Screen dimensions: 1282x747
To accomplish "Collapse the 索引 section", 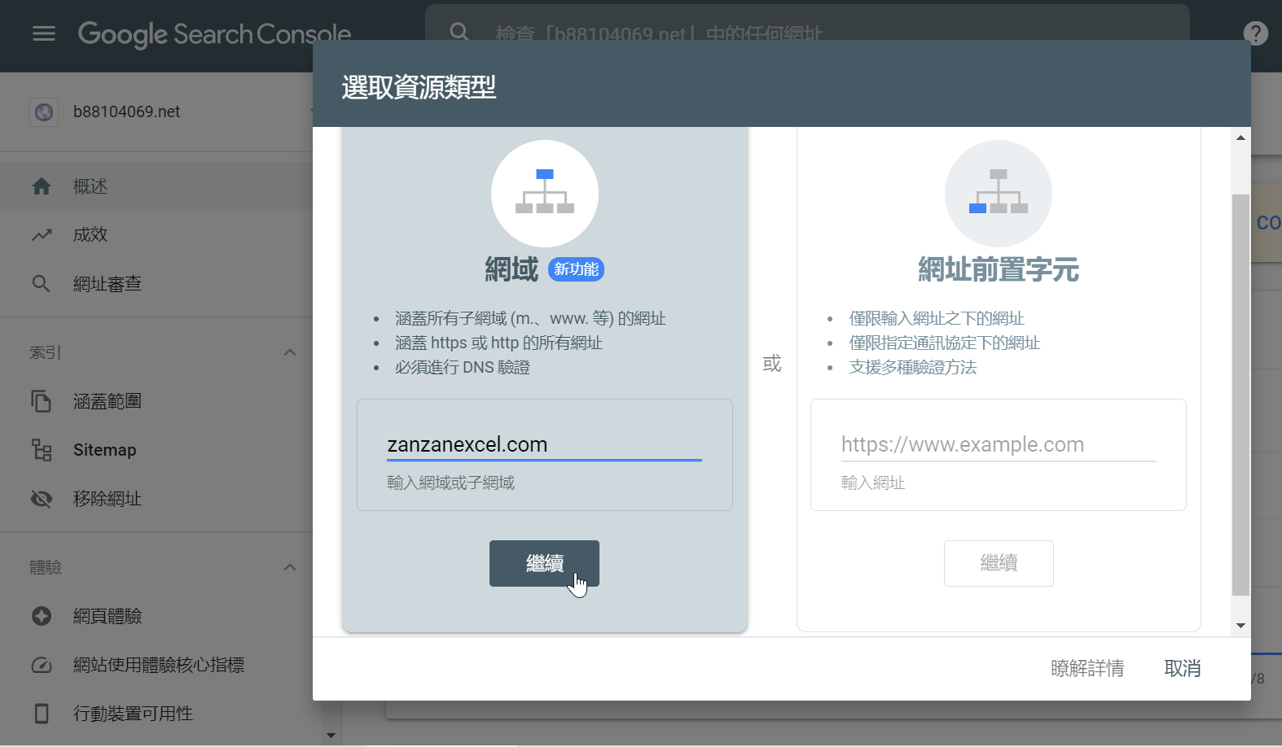I will (x=290, y=352).
